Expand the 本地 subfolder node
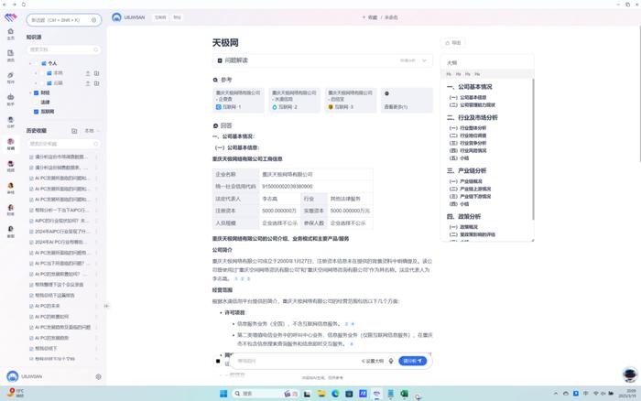641x401 pixels. (36, 73)
